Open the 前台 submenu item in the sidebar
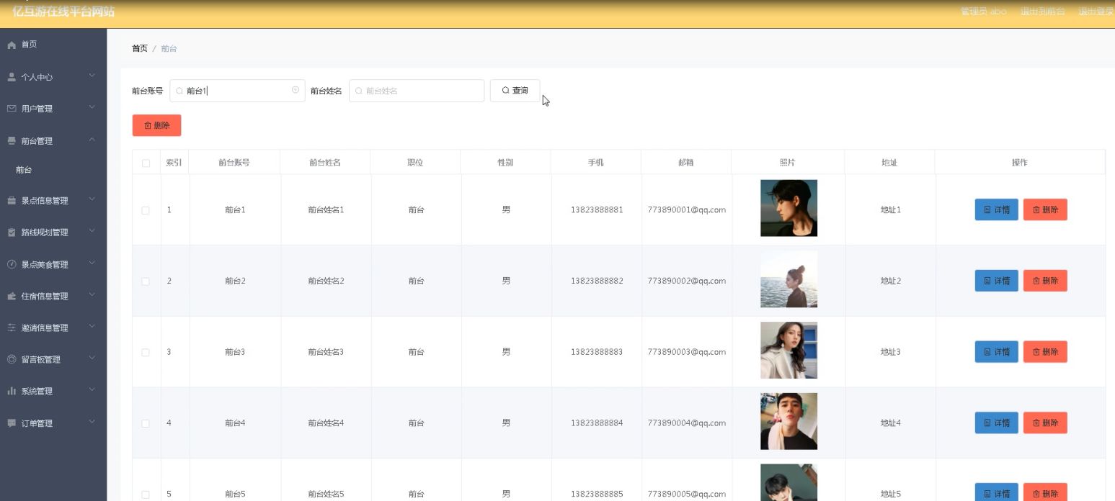 tap(53, 170)
